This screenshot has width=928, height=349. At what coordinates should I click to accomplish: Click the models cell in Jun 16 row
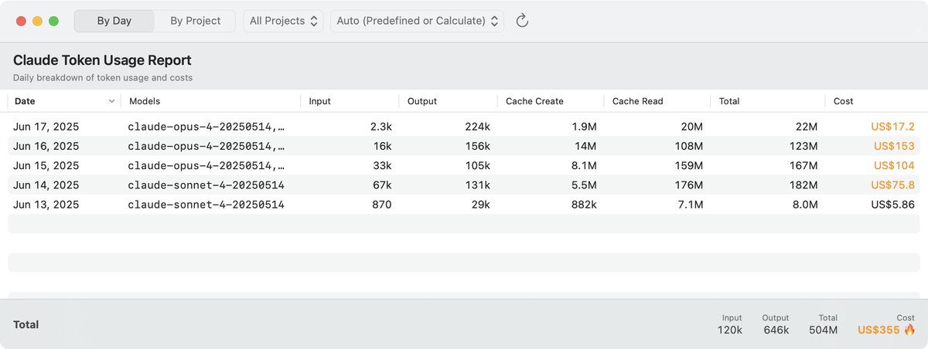coord(206,146)
